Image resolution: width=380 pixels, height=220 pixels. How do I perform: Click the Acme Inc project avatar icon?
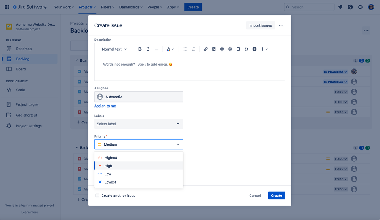coord(9,27)
